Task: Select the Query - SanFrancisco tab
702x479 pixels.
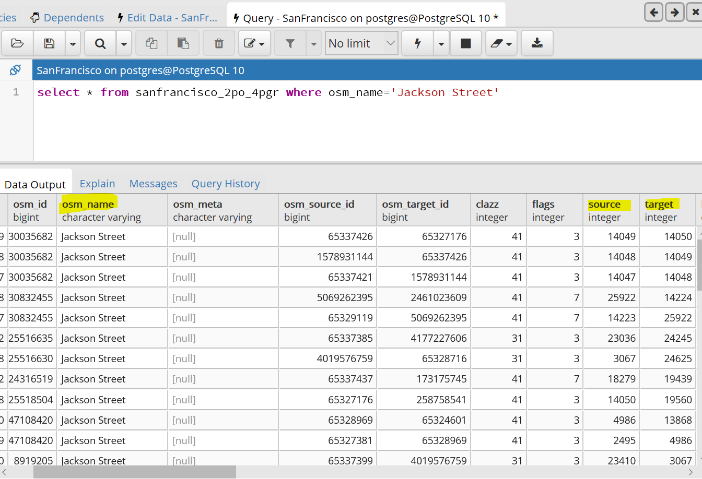Action: pyautogui.click(x=366, y=18)
